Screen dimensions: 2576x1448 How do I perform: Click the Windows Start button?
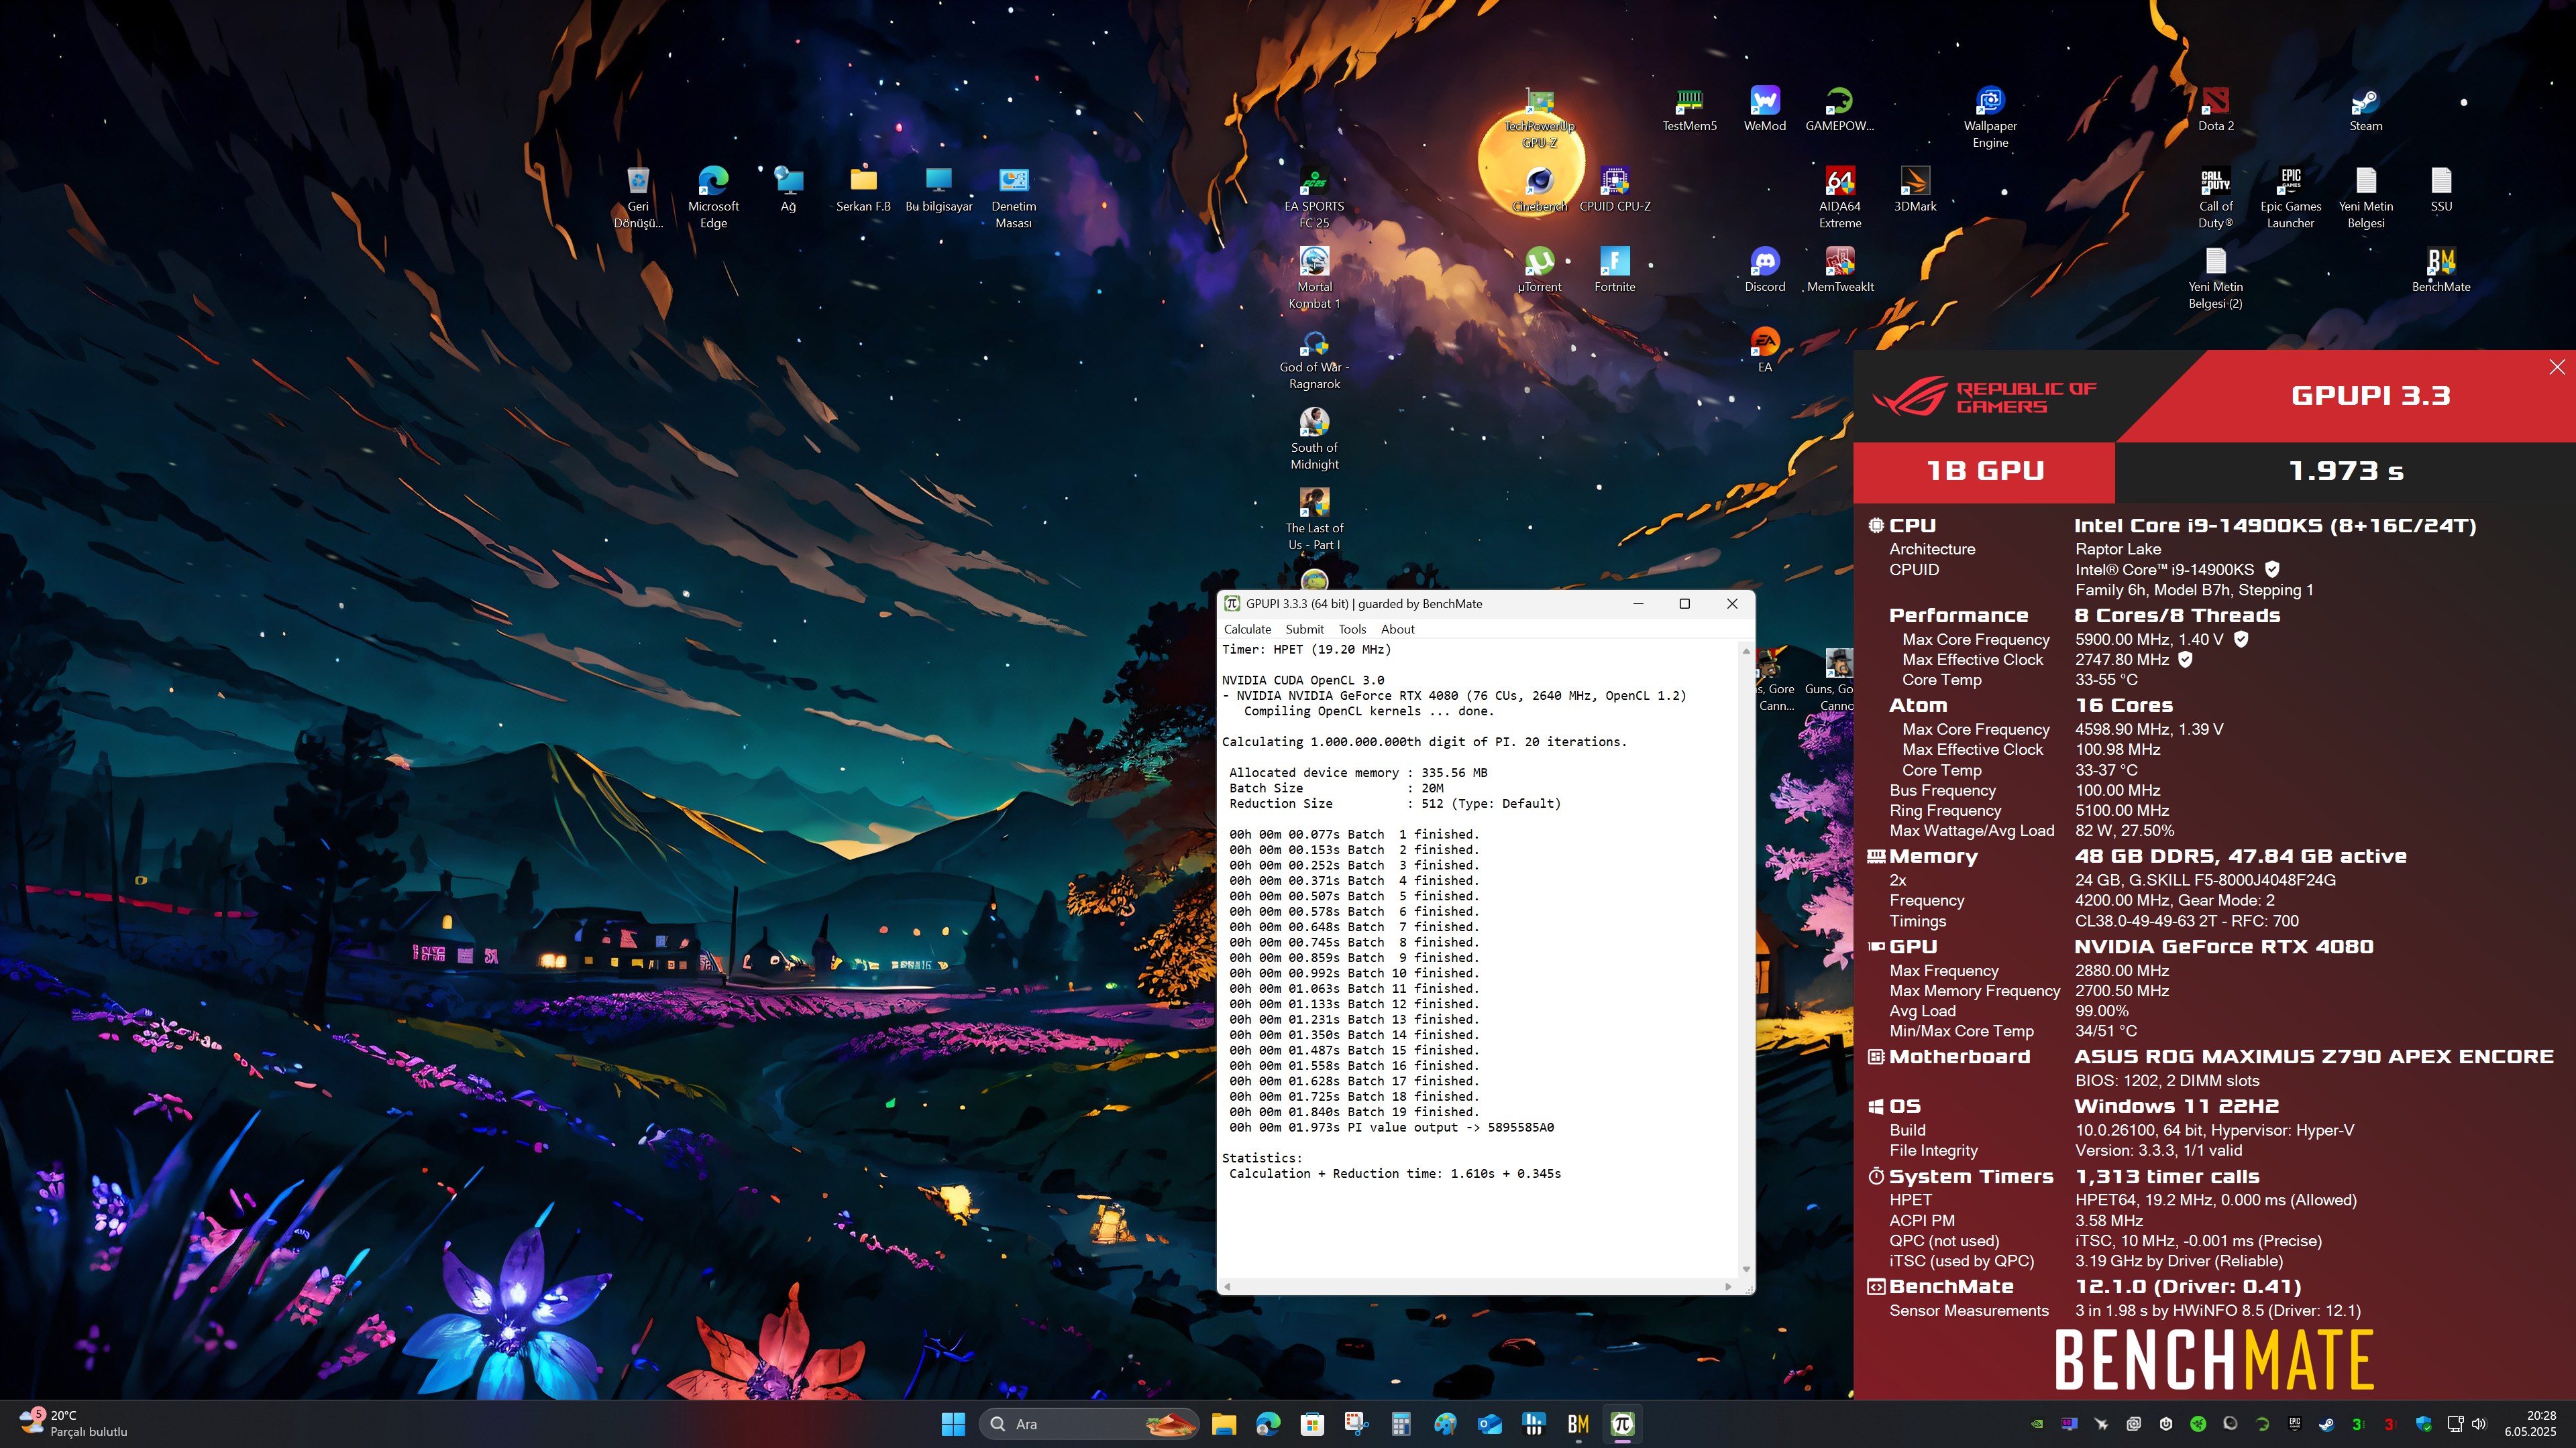(953, 1424)
